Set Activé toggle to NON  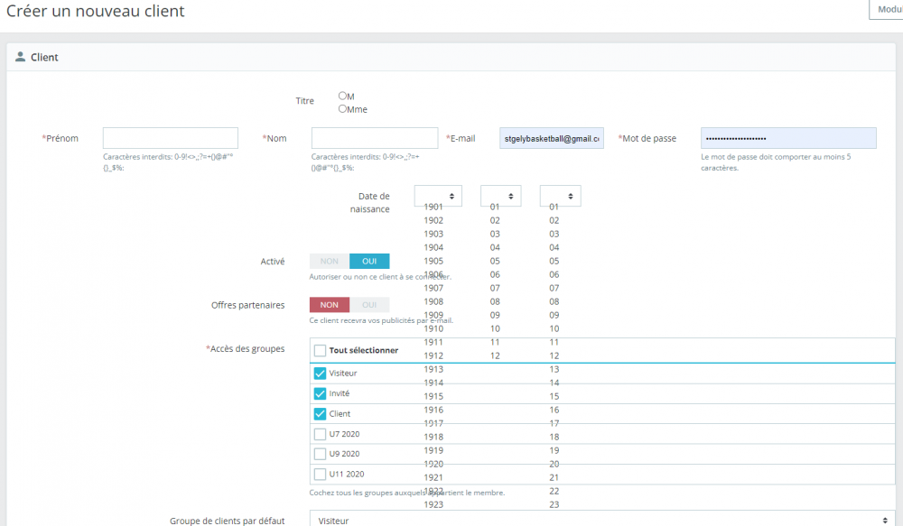point(330,261)
